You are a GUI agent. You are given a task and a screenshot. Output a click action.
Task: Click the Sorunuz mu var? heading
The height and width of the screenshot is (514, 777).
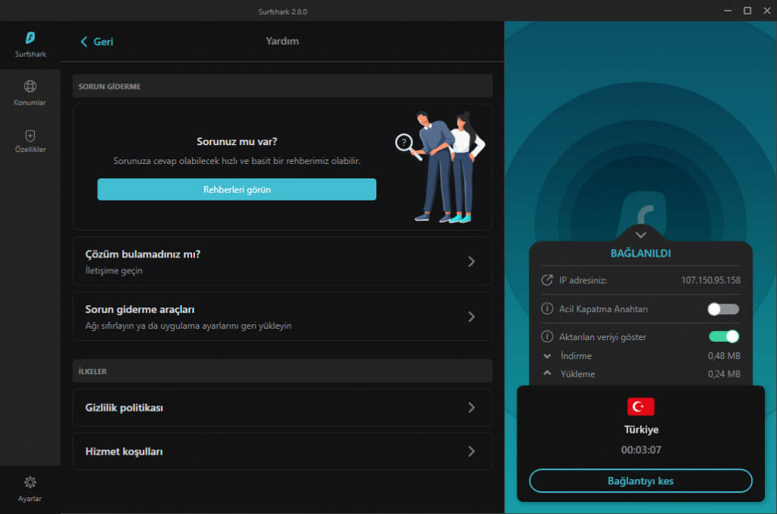coord(237,141)
